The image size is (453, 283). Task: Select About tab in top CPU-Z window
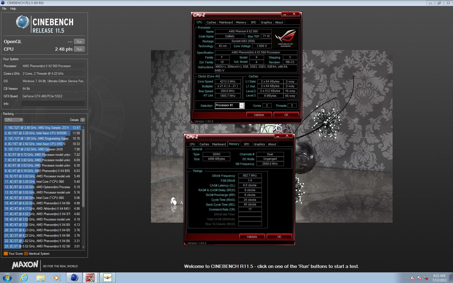coord(279,22)
